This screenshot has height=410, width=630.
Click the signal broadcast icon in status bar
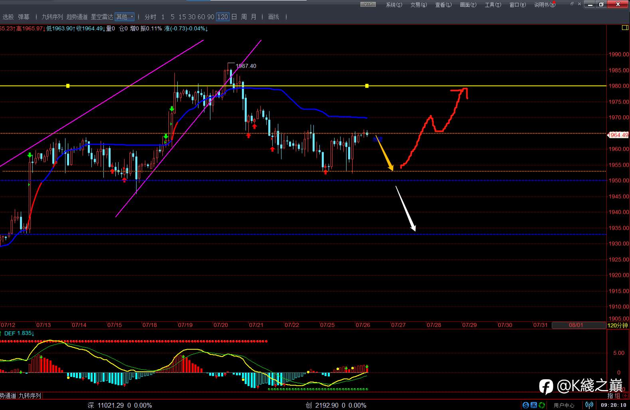(589, 405)
